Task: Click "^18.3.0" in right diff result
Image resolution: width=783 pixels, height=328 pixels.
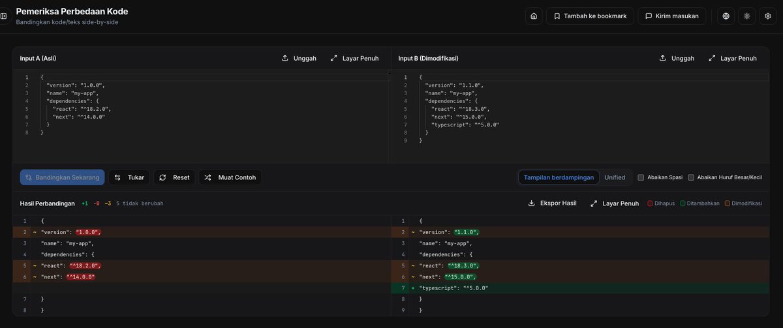Action: [x=464, y=265]
